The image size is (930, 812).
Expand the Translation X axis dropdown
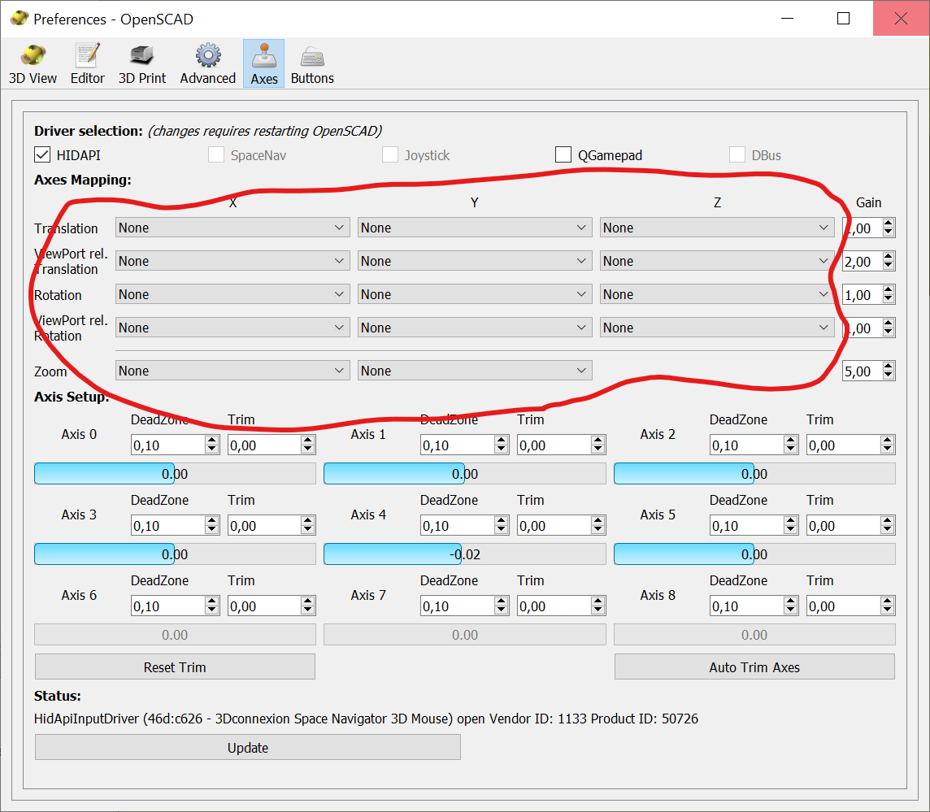(232, 228)
